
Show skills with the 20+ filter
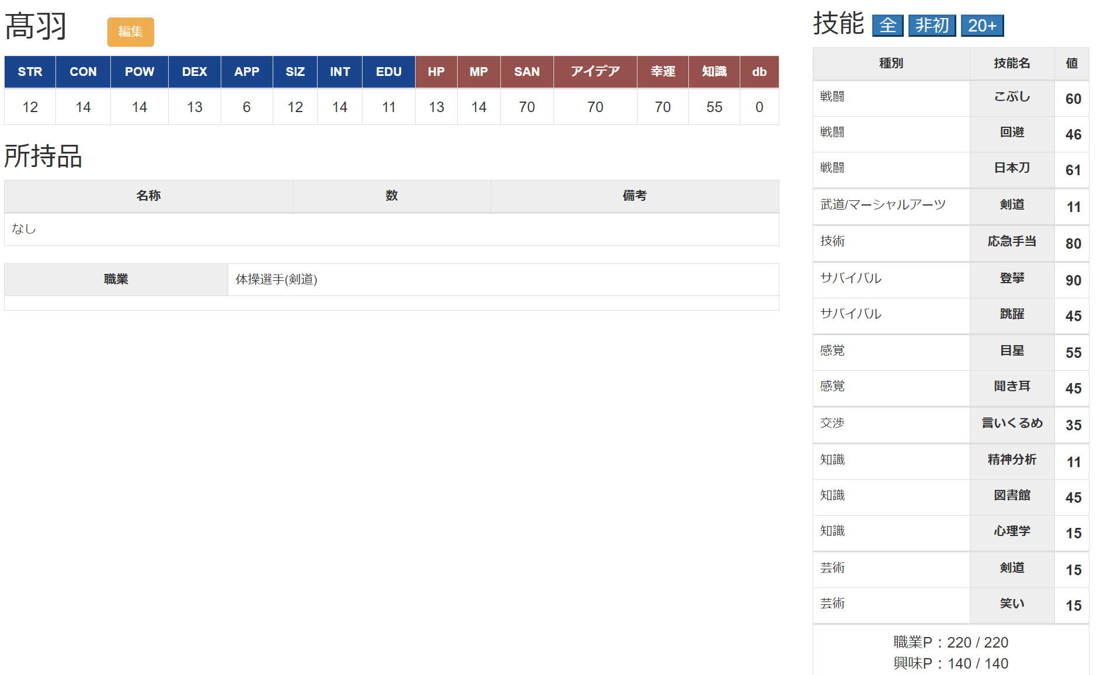click(982, 26)
